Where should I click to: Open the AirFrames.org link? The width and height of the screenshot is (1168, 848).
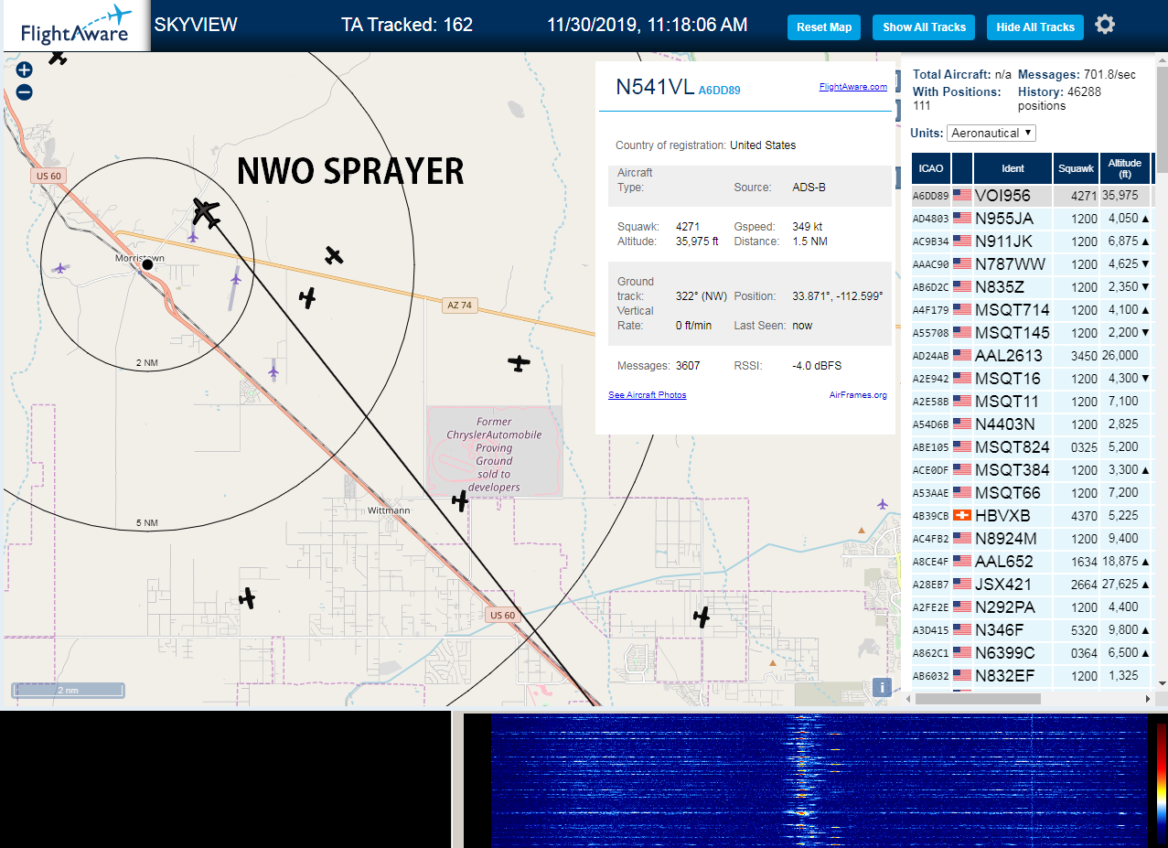858,395
